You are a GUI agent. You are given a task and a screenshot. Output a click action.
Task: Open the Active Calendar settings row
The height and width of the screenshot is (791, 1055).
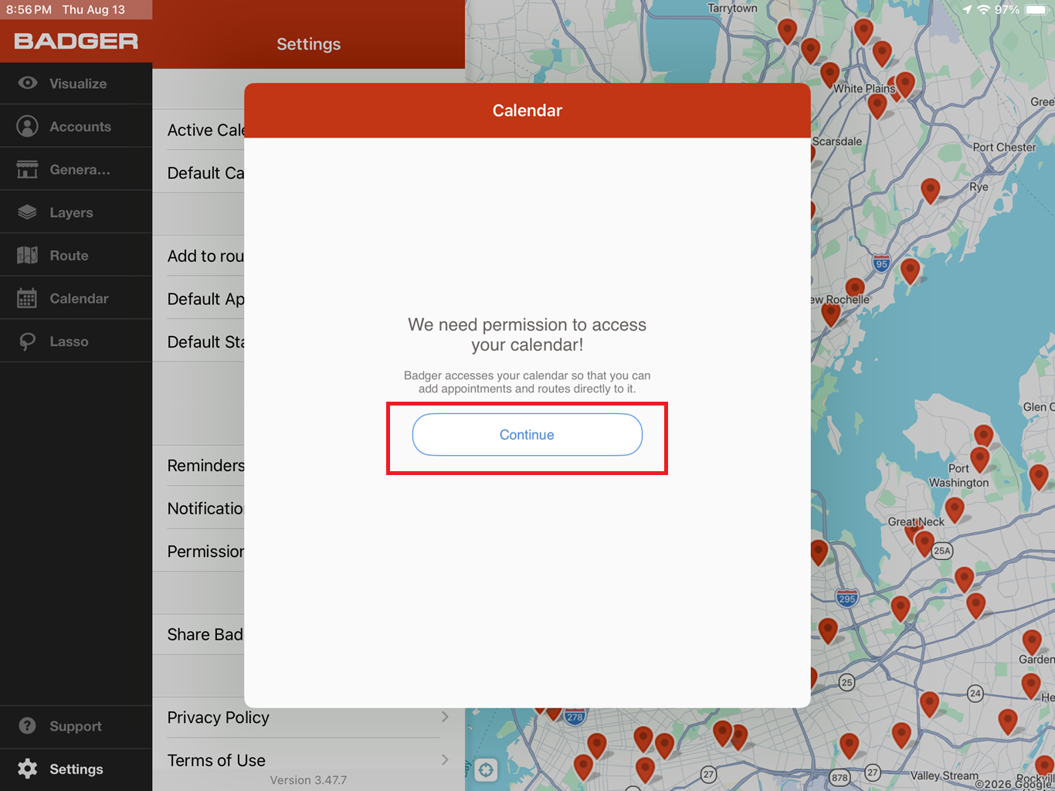pos(198,130)
